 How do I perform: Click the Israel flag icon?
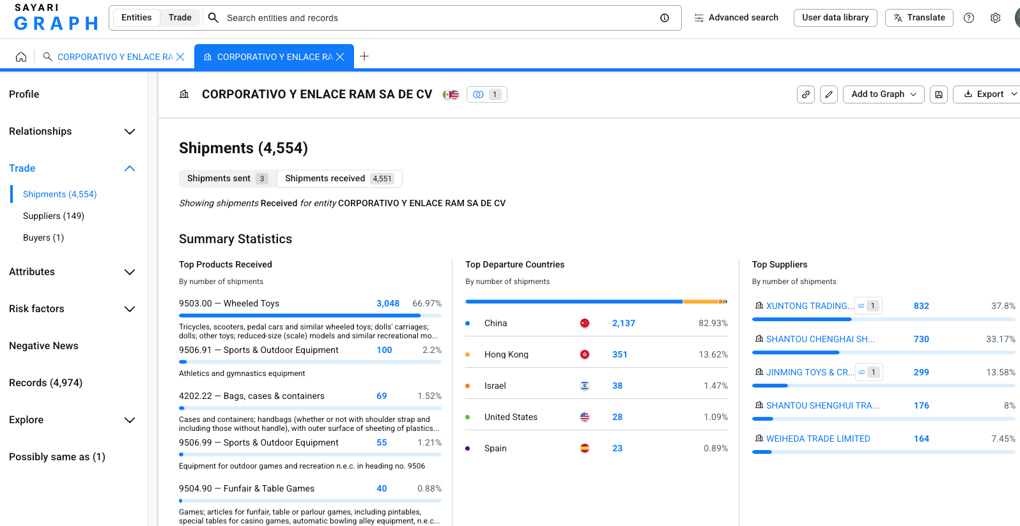pyautogui.click(x=585, y=386)
